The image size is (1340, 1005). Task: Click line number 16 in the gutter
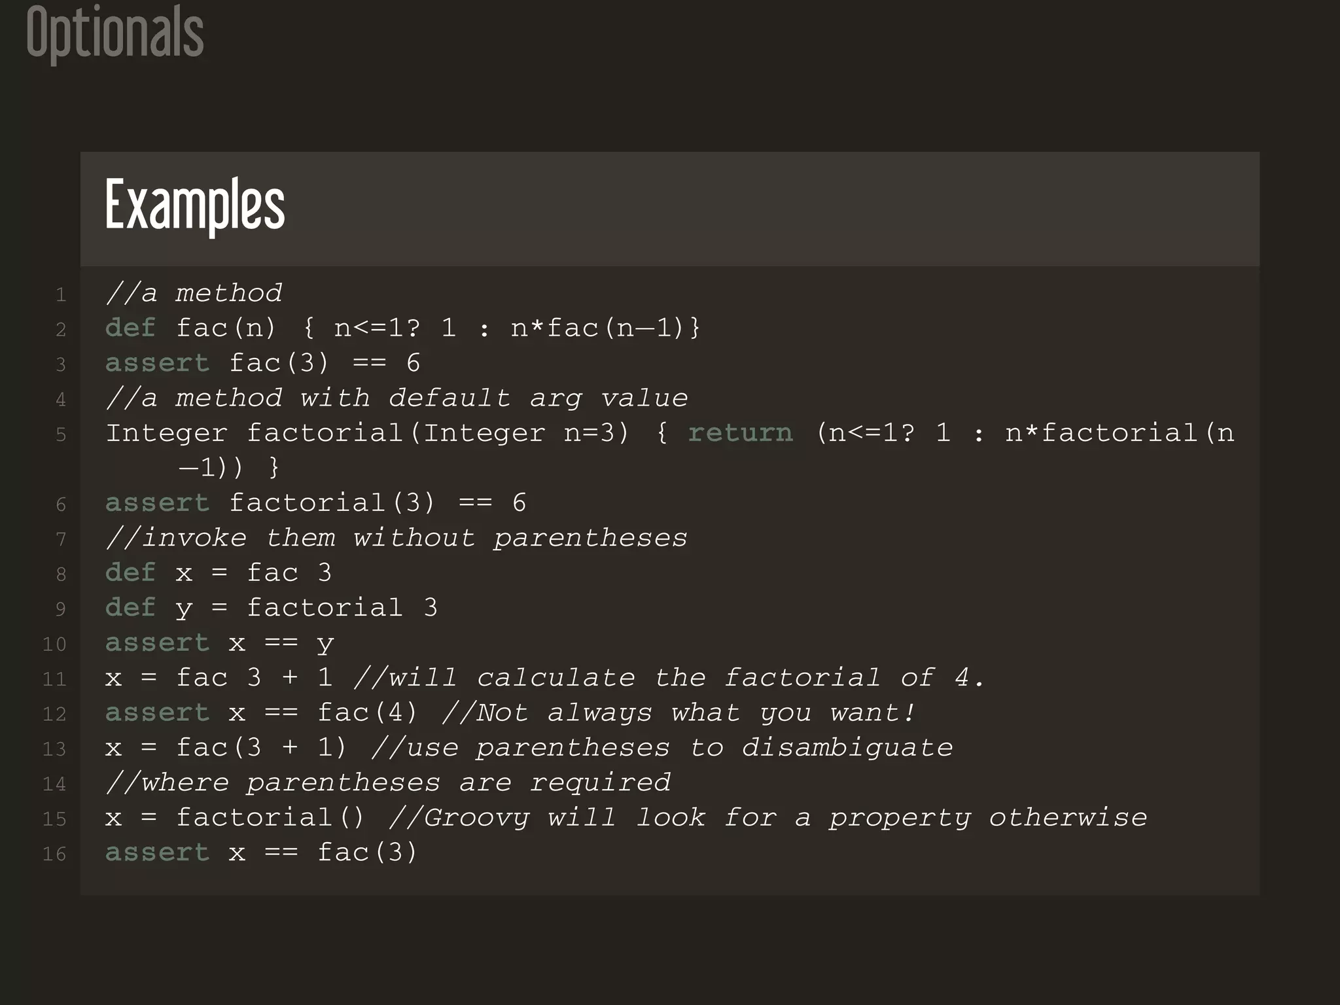[54, 854]
